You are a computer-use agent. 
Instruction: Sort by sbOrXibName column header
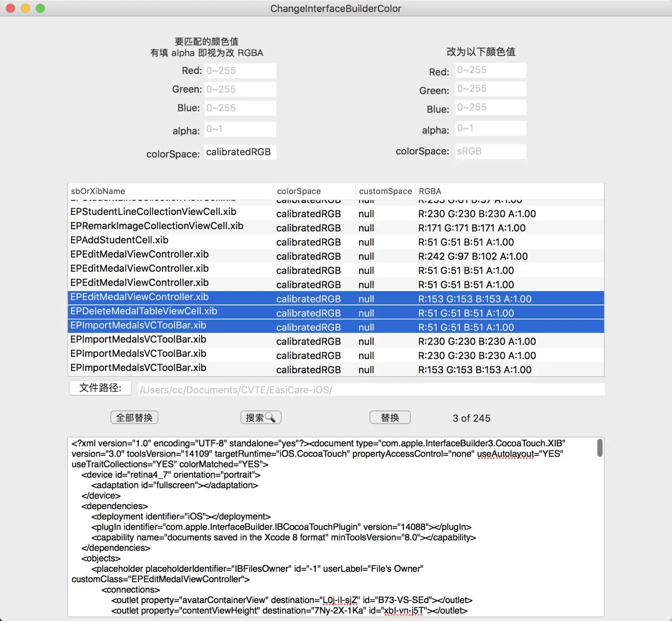[x=170, y=191]
